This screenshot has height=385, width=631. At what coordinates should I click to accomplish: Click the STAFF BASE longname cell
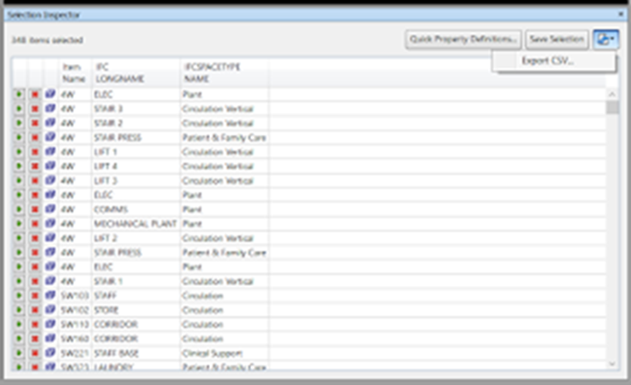[x=136, y=354]
